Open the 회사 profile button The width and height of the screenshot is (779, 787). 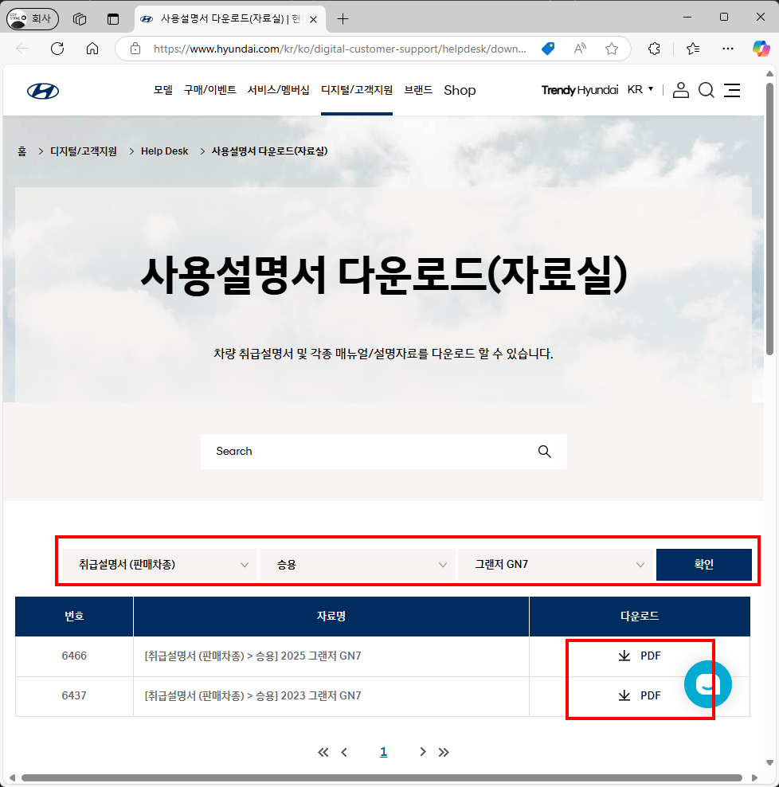pos(33,19)
